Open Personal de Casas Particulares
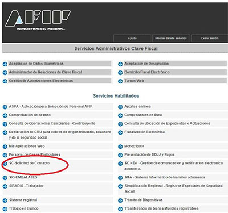This screenshot has height=213, width=228. (35, 154)
